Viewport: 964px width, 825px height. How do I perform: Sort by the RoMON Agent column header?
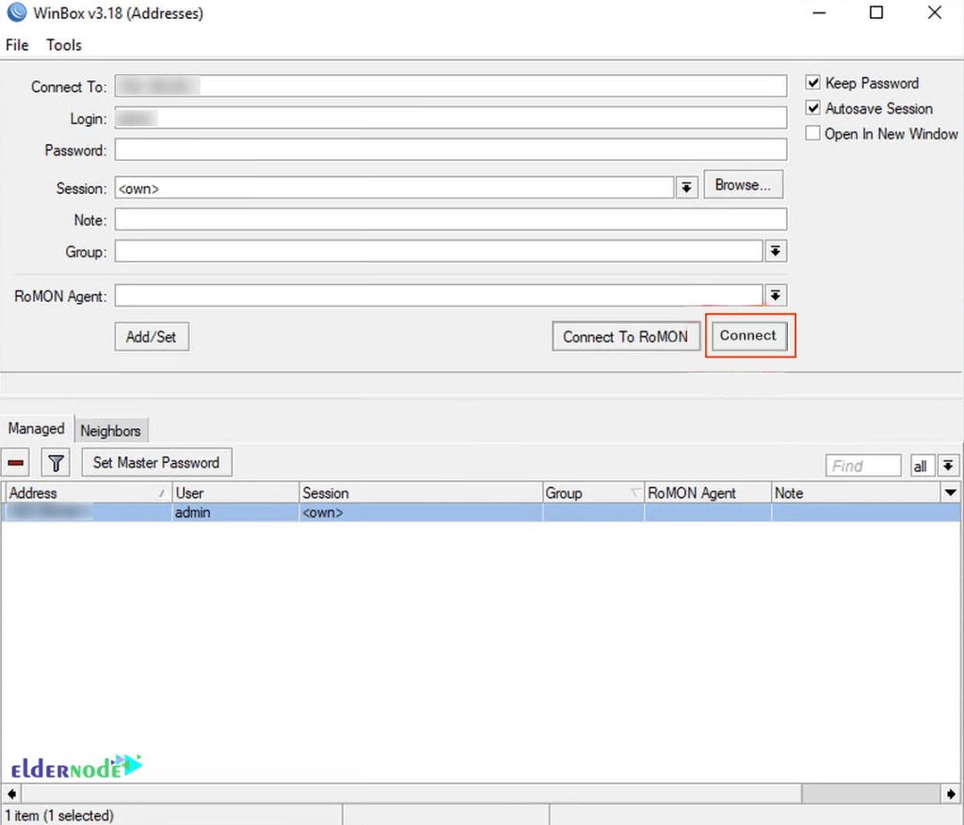point(708,493)
